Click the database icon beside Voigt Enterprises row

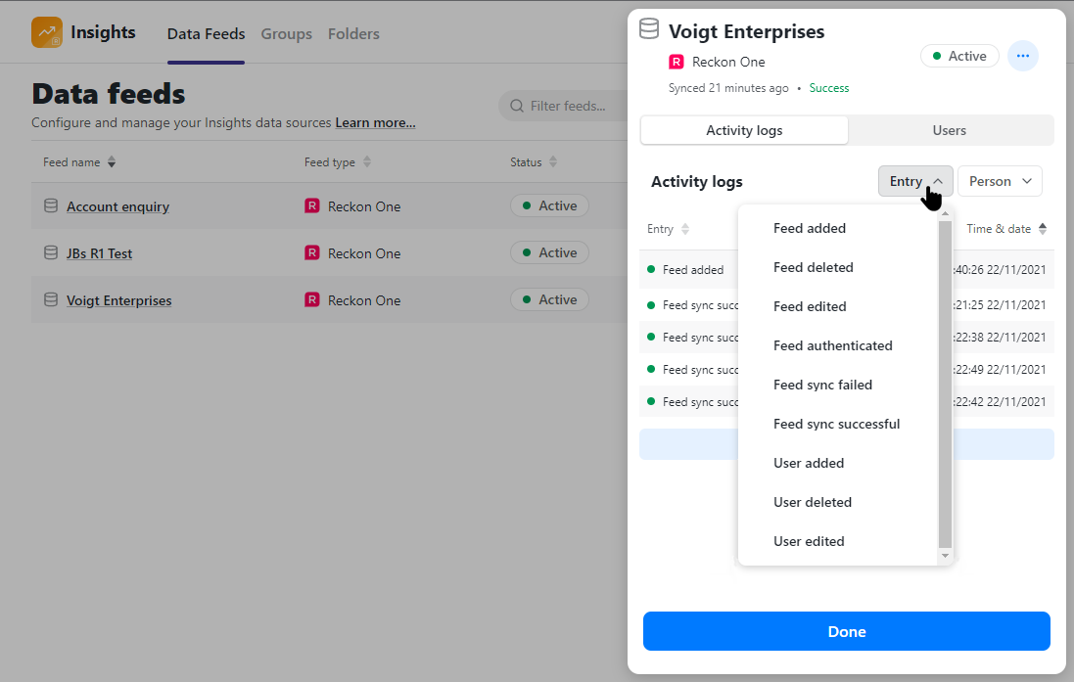51,299
